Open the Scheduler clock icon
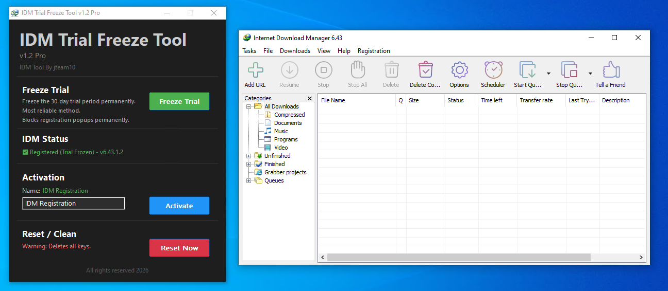Image resolution: width=668 pixels, height=291 pixels. click(x=493, y=69)
